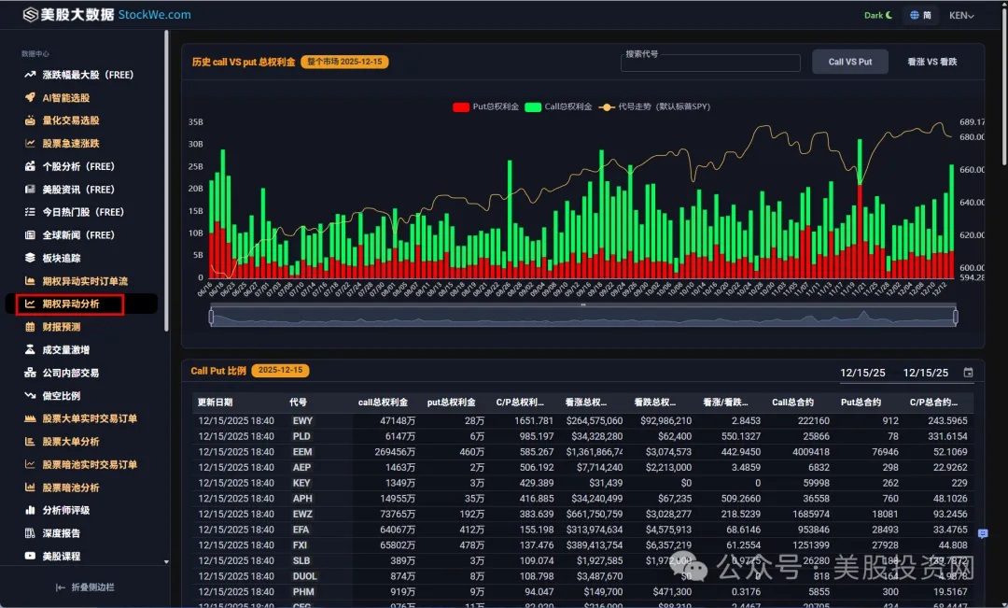The height and width of the screenshot is (608, 1008).
Task: Click the chart's time range zoom slider
Action: coord(583,318)
